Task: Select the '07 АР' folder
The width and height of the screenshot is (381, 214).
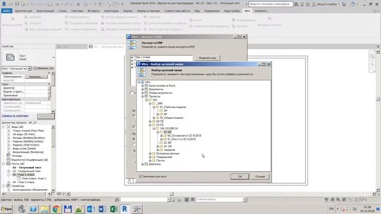Action: [x=167, y=132]
